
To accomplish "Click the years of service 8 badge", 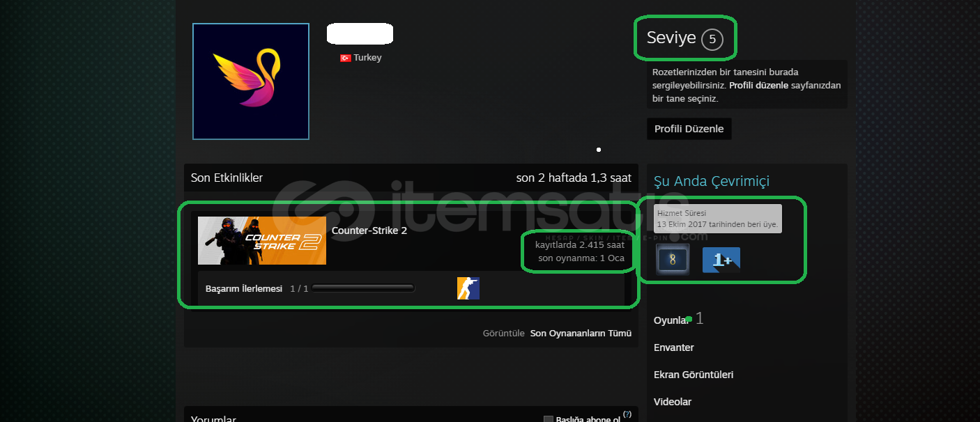I will click(673, 260).
